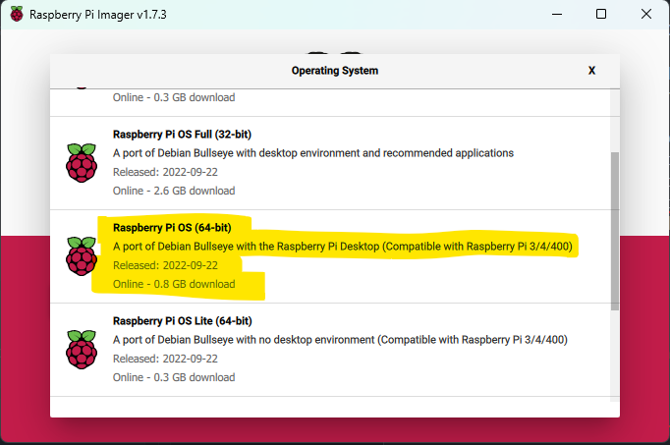Screen dimensions: 670x445
Task: Click 'Released: 2022-09-22' under Raspberry Pi OS Full (32-bit)
Action: [x=165, y=172]
